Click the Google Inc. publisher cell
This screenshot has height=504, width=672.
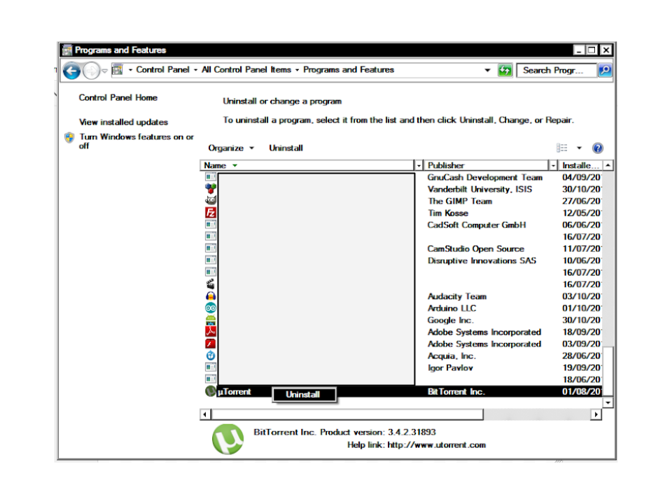[x=450, y=320]
